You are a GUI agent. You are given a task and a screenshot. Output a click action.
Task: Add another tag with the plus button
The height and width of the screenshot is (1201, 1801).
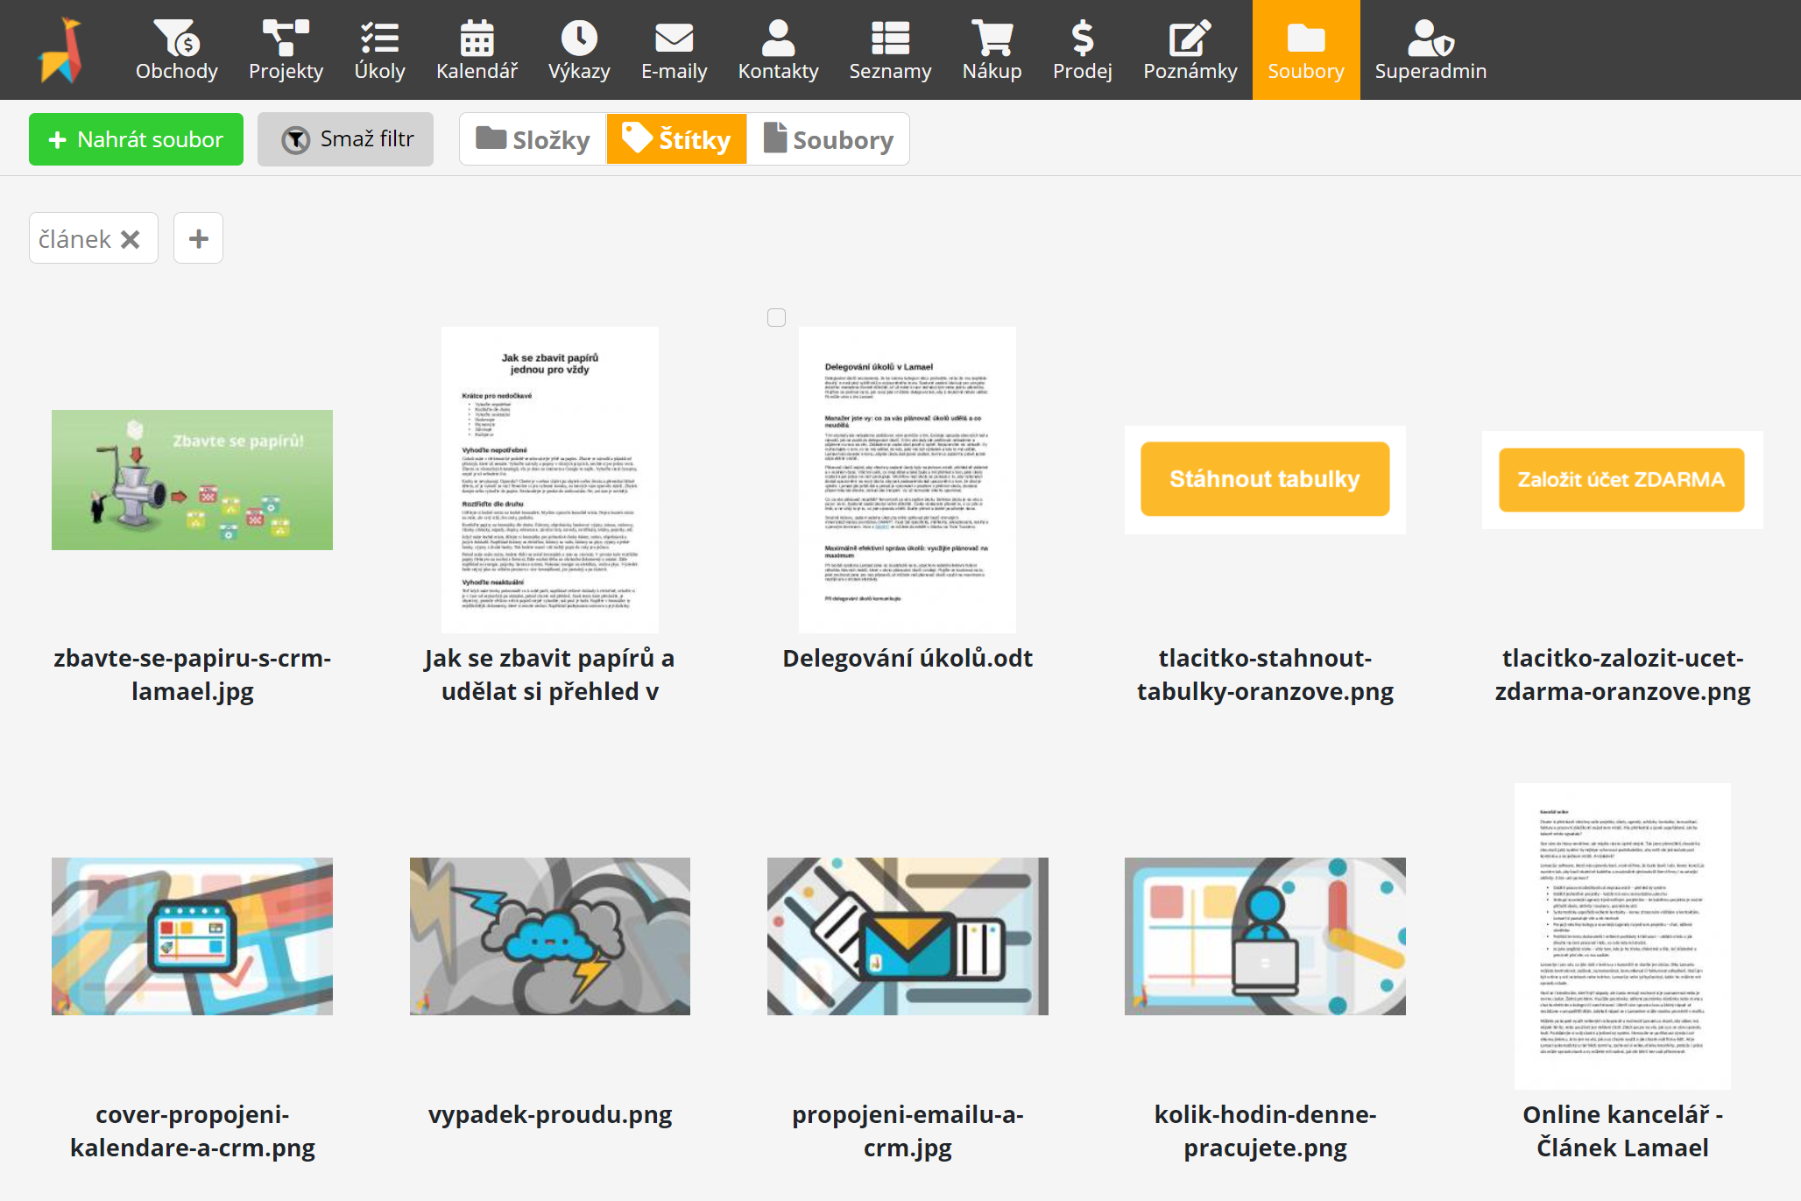pos(198,238)
